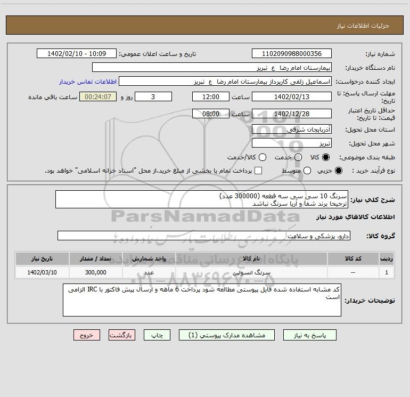Image resolution: width=410 pixels, height=397 pixels.
Task: Click validity time field 08:00
Action: tap(211, 114)
